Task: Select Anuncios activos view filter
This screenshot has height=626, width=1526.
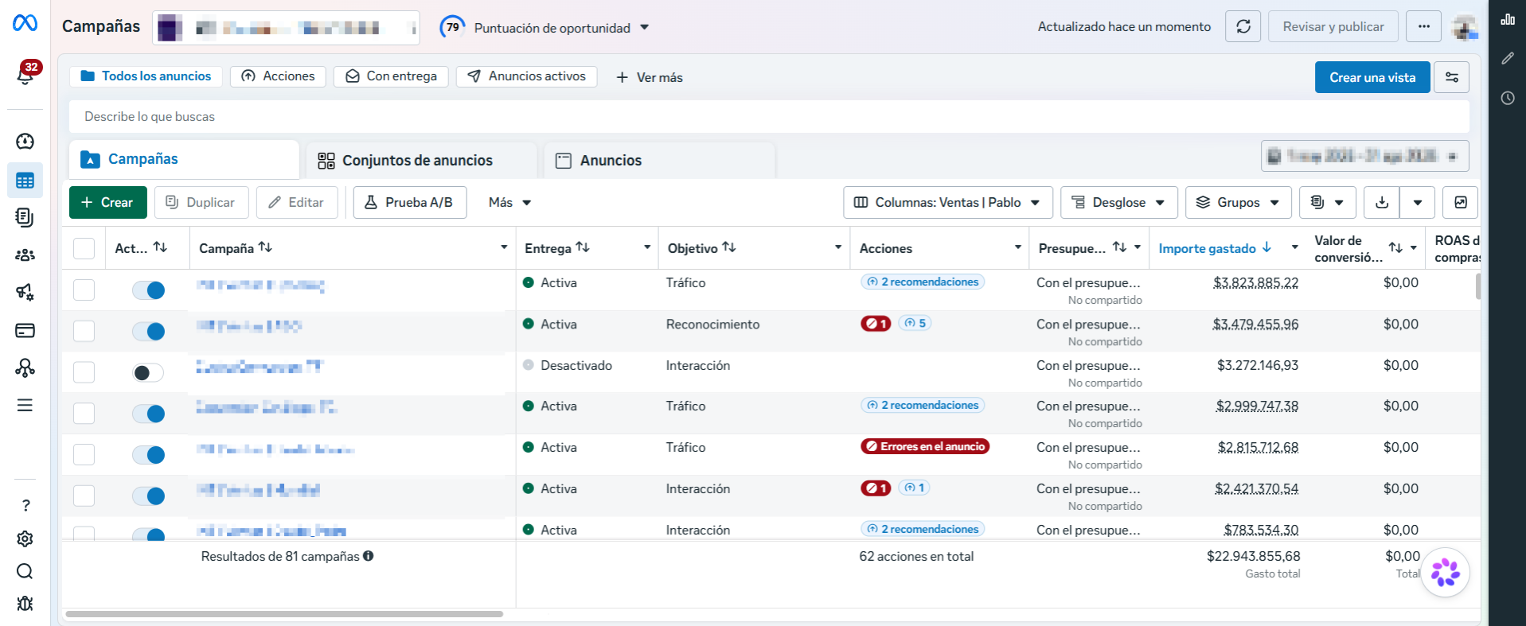Action: tap(526, 76)
